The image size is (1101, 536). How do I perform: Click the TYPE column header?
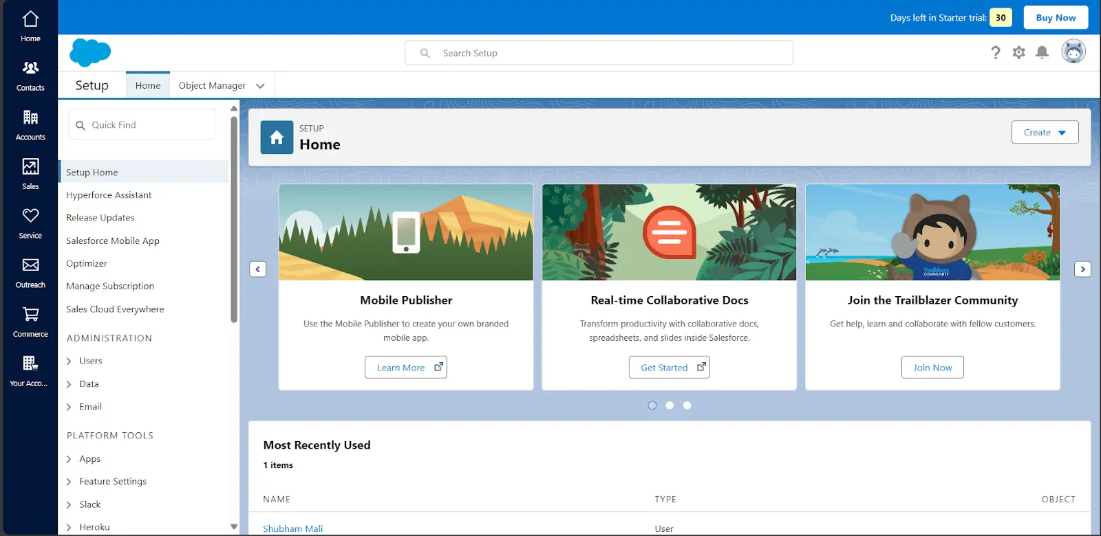pyautogui.click(x=665, y=500)
